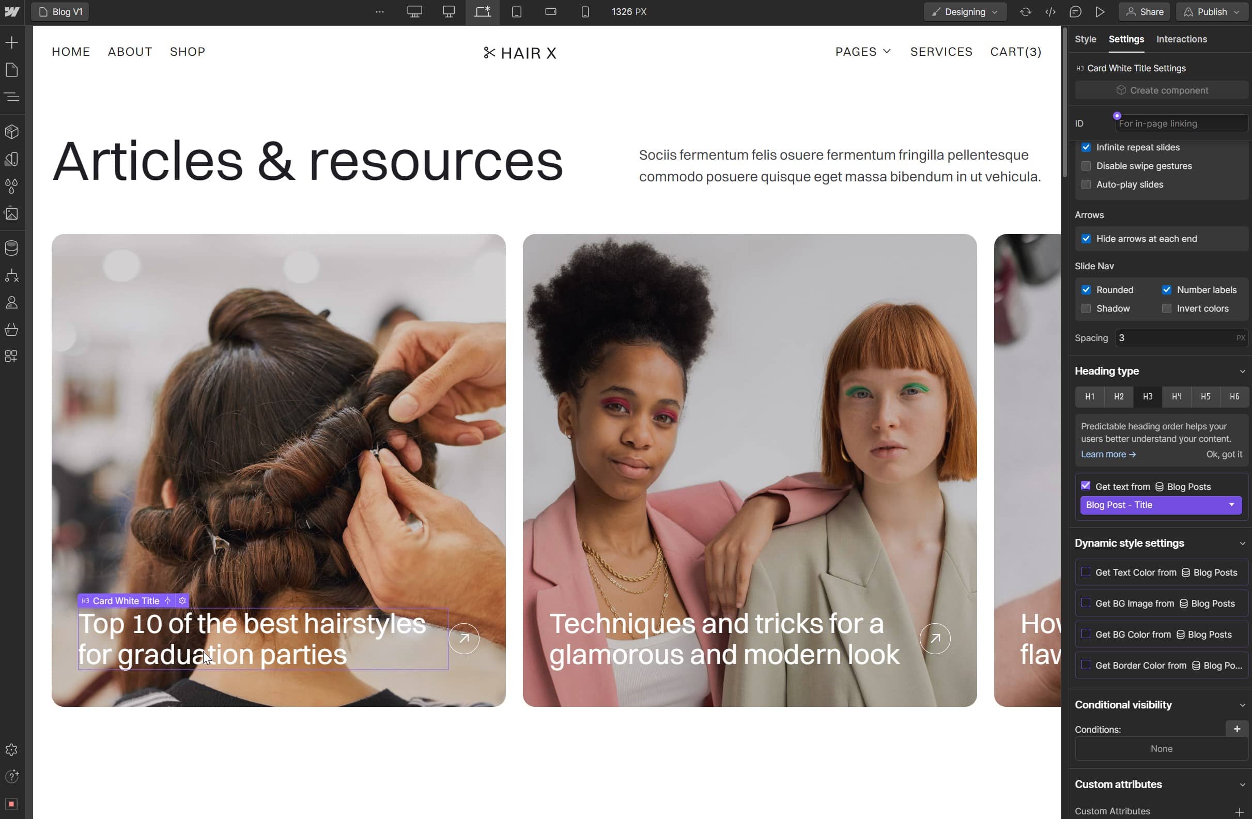Click the Learn more link
This screenshot has width=1252, height=819.
(1108, 454)
